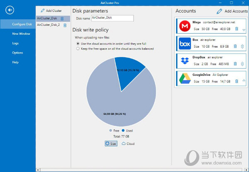Image resolution: width=249 pixels, height=172 pixels.
Task: Open the Logs menu item
Action: point(15,43)
